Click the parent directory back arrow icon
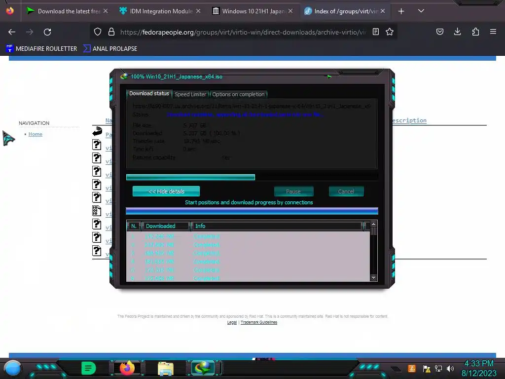Viewport: 505px width, 379px height. (97, 131)
